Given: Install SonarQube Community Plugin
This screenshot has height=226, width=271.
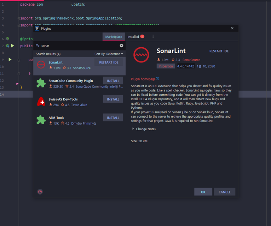Looking at the screenshot, I should point(113,81).
